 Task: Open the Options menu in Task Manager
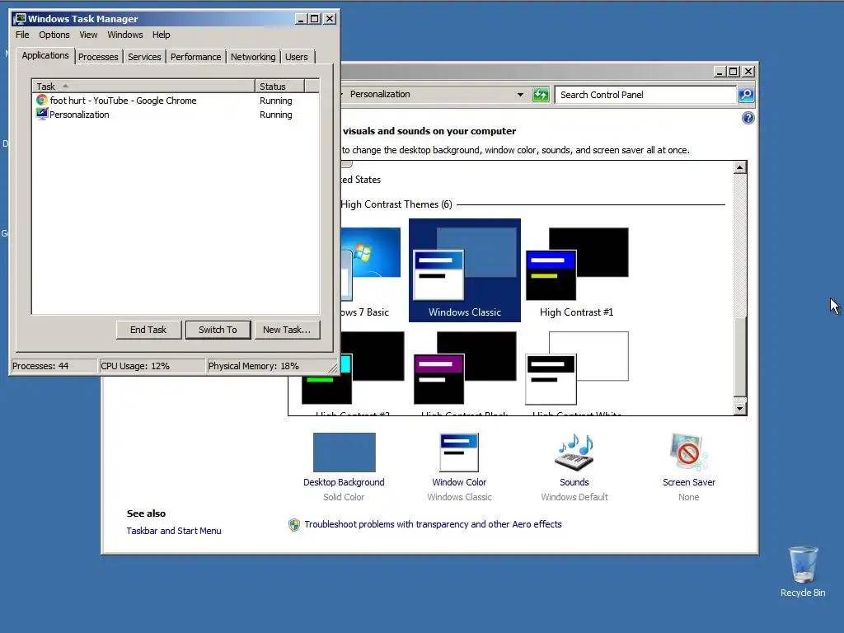[54, 35]
